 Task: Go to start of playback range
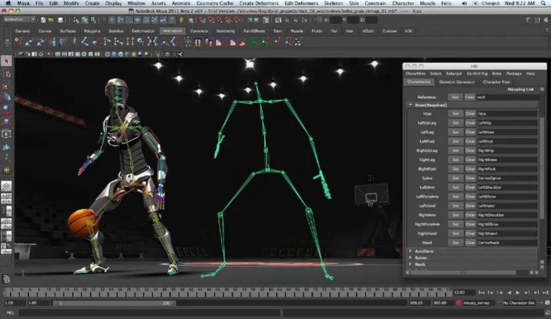point(481,292)
